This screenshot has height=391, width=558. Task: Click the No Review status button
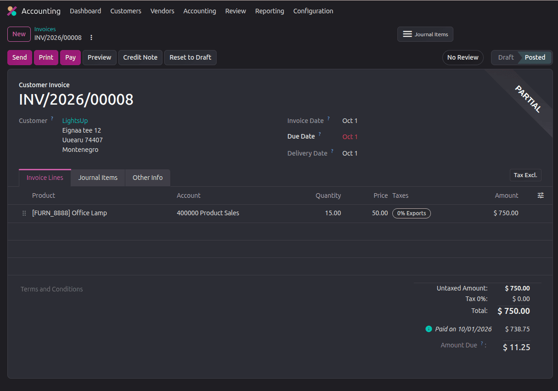coord(463,57)
